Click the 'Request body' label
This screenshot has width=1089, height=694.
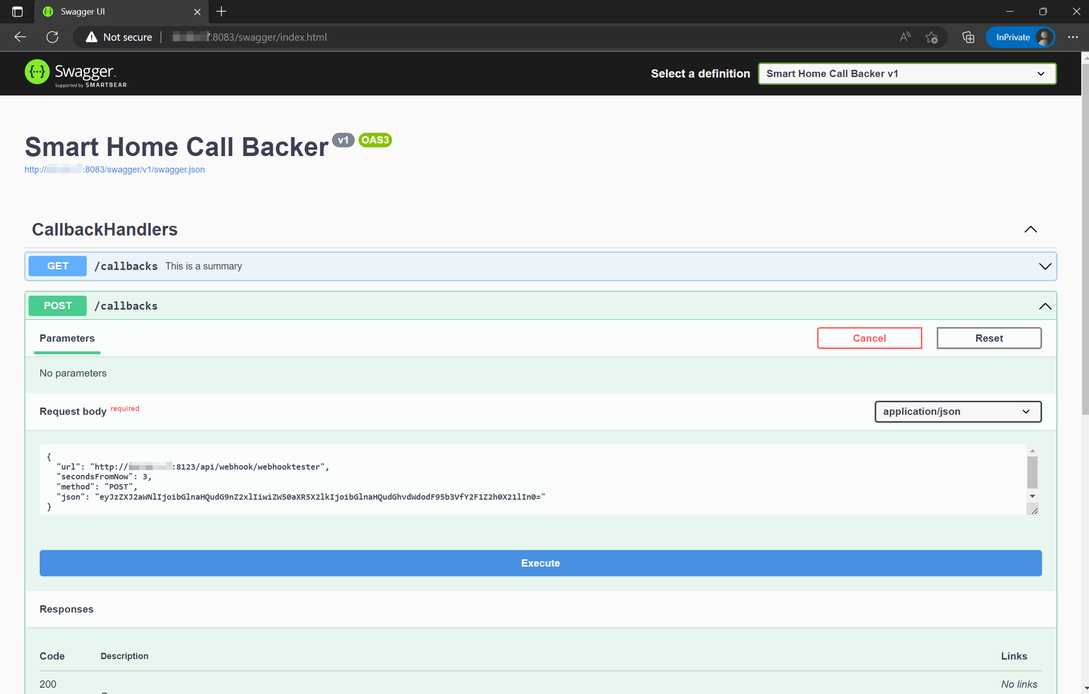pos(73,411)
